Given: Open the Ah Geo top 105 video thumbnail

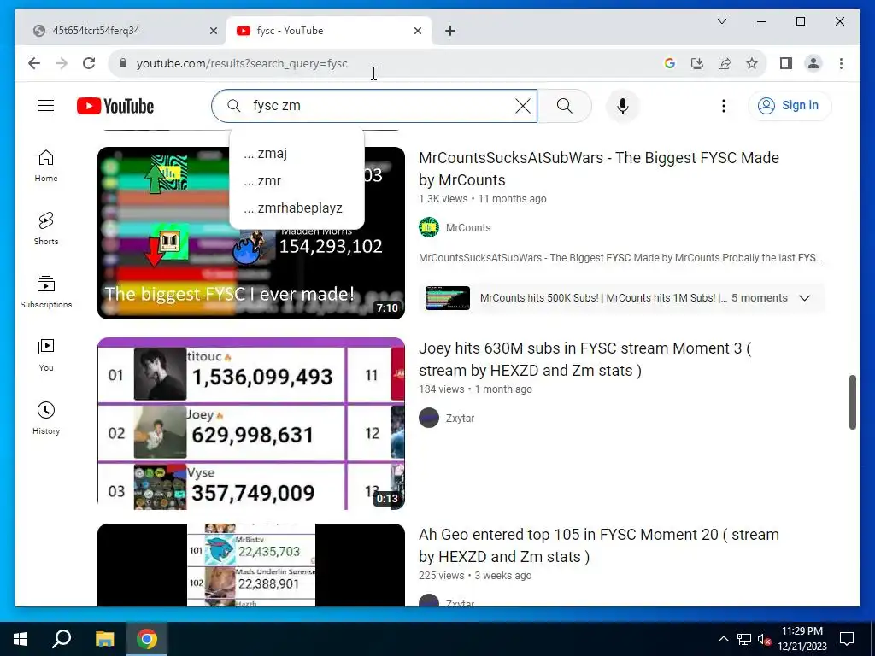Looking at the screenshot, I should click(251, 565).
